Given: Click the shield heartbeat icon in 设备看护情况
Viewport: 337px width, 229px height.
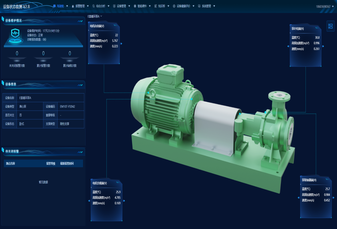Looking at the screenshot, I should tap(15, 34).
